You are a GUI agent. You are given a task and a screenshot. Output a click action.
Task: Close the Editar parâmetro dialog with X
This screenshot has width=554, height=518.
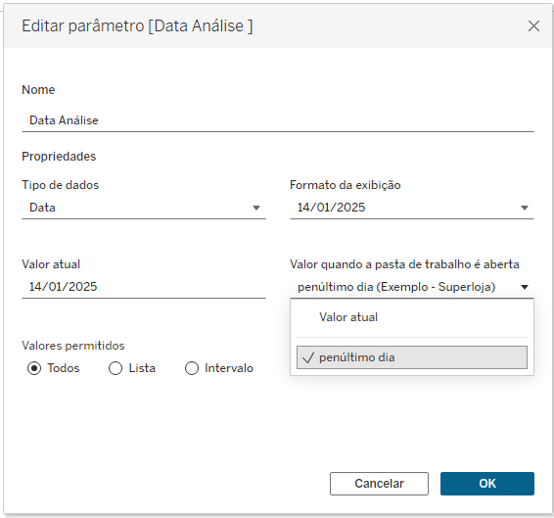point(533,25)
